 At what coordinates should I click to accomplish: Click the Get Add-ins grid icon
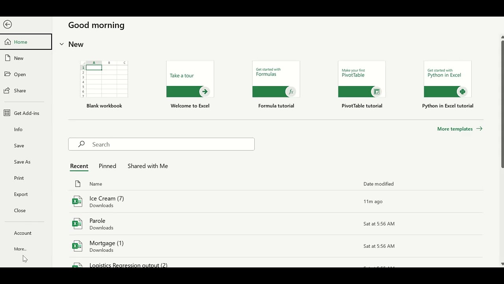pyautogui.click(x=7, y=113)
